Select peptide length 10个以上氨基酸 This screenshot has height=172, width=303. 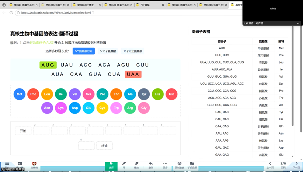tap(133, 51)
